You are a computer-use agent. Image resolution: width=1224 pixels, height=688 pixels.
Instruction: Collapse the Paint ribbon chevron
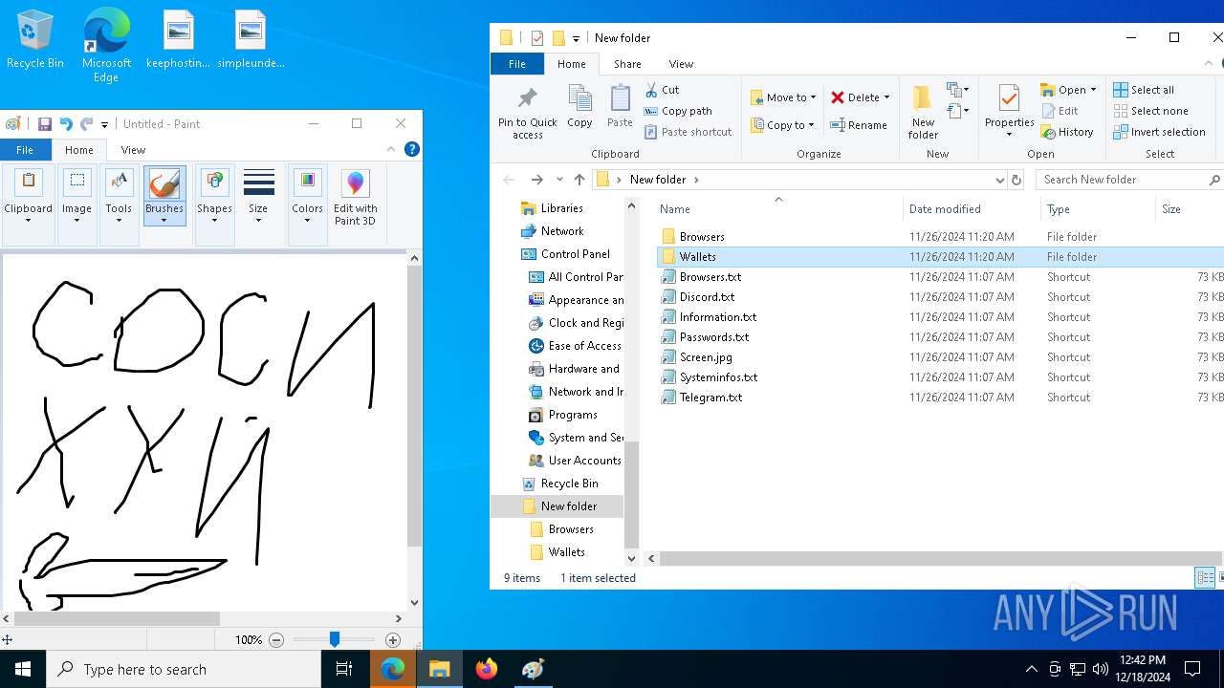[x=390, y=149]
